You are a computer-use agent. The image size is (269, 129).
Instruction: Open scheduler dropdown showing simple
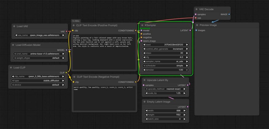click(x=166, y=66)
